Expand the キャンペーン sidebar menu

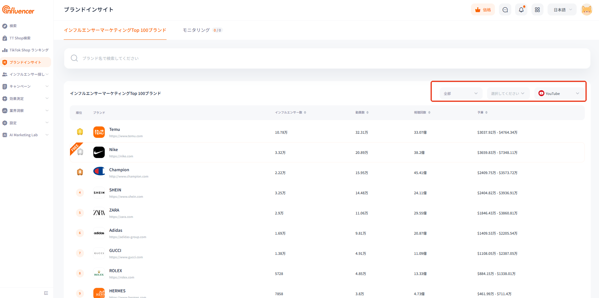click(25, 86)
